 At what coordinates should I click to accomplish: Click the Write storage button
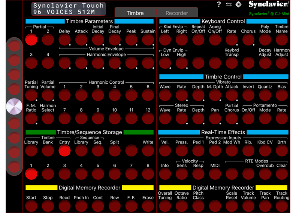point(148,151)
